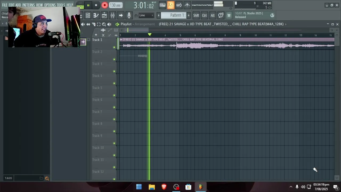Stop playback with the stop button

96,5
